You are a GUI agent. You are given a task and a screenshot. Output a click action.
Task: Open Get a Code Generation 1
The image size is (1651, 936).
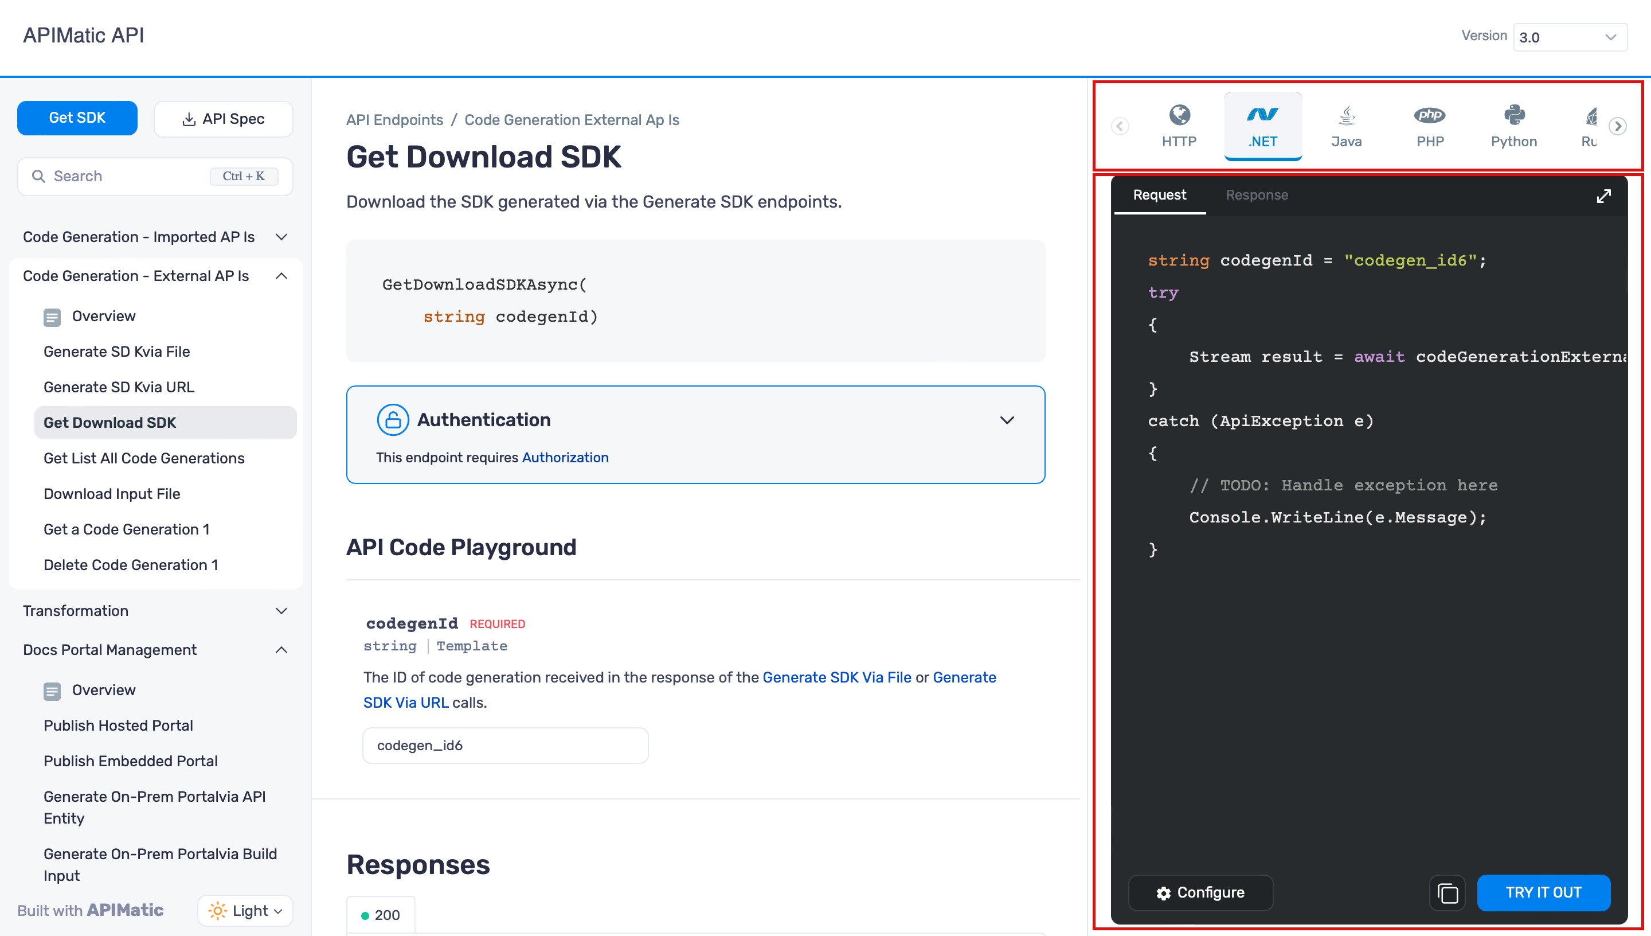tap(127, 529)
